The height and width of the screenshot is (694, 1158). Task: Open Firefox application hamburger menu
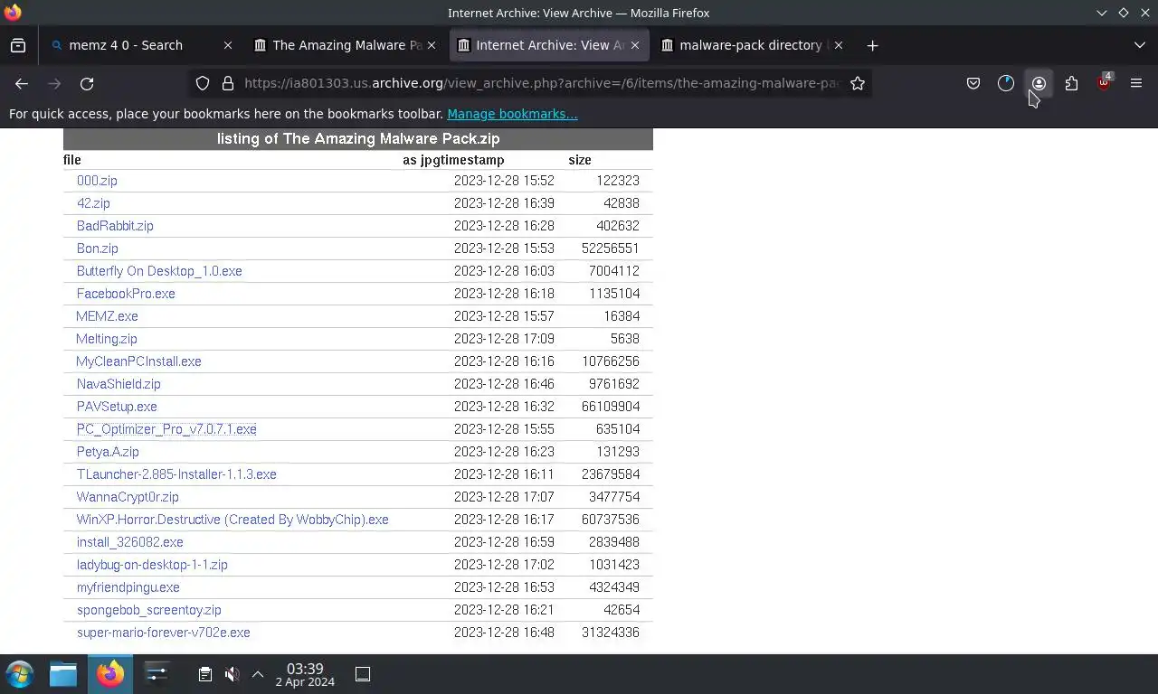[1136, 83]
